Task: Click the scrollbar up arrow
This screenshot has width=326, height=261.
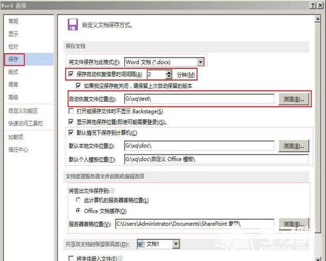Action: pos(318,19)
